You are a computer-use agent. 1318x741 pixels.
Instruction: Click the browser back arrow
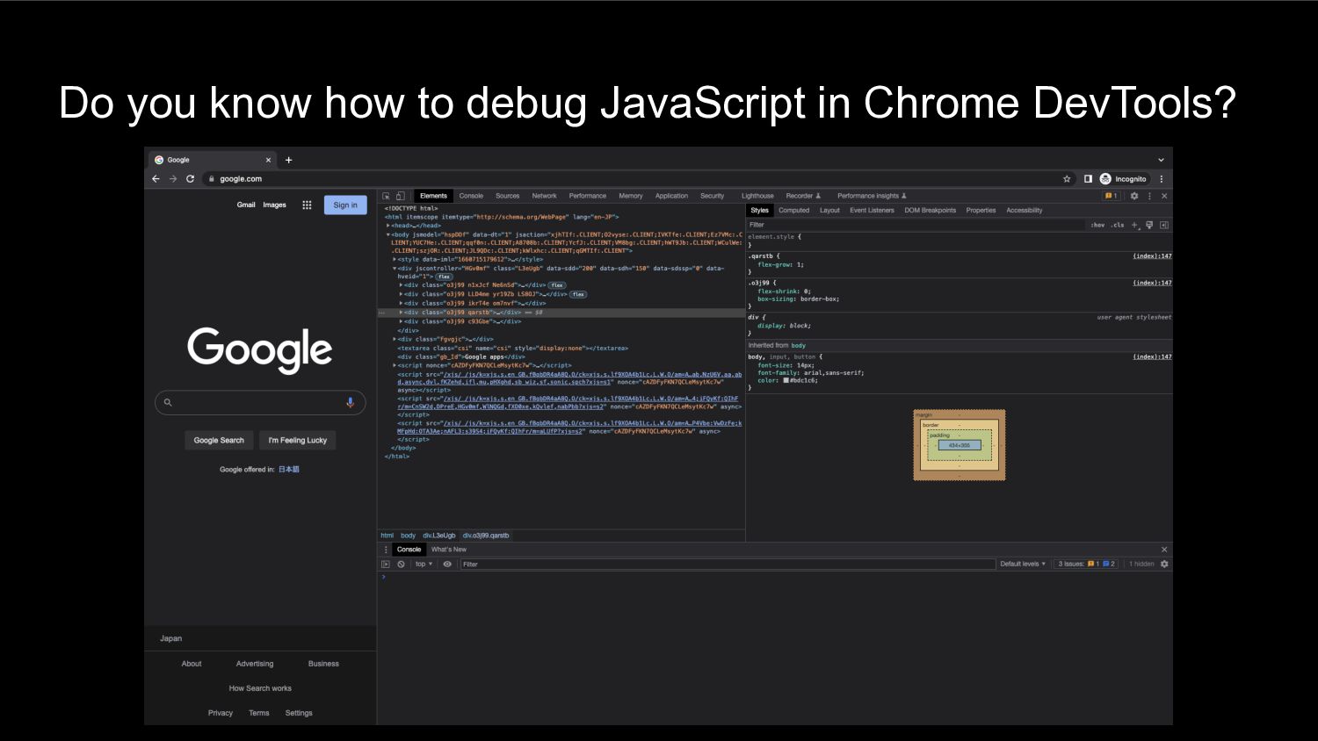156,178
